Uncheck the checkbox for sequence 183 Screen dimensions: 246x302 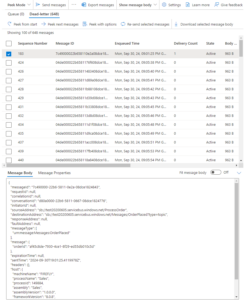[x=9, y=54]
